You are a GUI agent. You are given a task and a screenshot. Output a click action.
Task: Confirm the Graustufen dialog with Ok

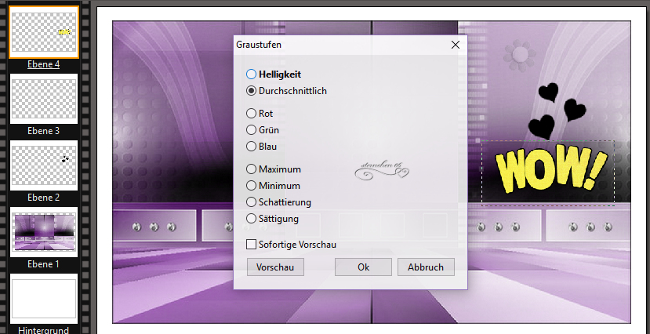tap(363, 267)
